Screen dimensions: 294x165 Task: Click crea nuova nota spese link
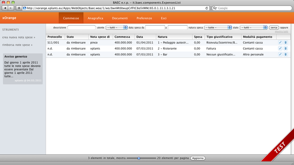[18, 38]
